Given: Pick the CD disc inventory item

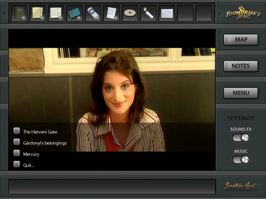Looking at the screenshot, I should (130, 13).
